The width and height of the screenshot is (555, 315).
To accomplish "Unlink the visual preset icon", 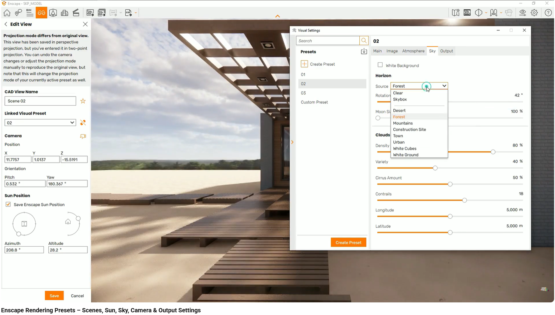I will [x=83, y=123].
